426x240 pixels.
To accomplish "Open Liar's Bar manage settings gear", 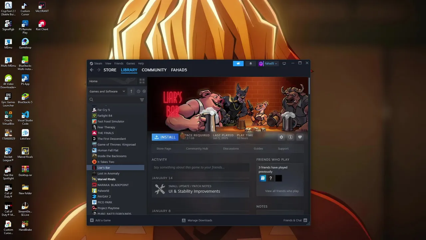I will 281,137.
